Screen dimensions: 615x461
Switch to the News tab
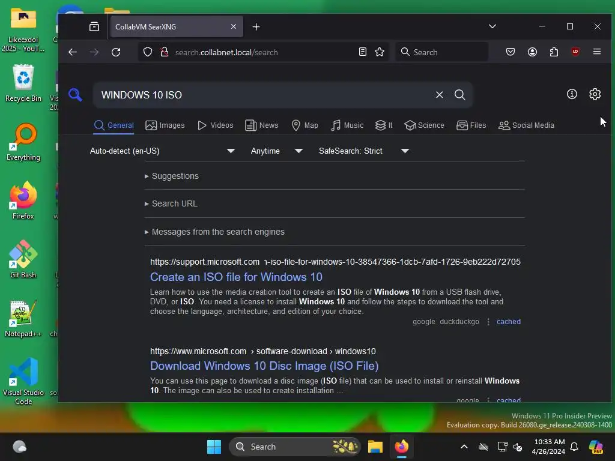click(262, 125)
